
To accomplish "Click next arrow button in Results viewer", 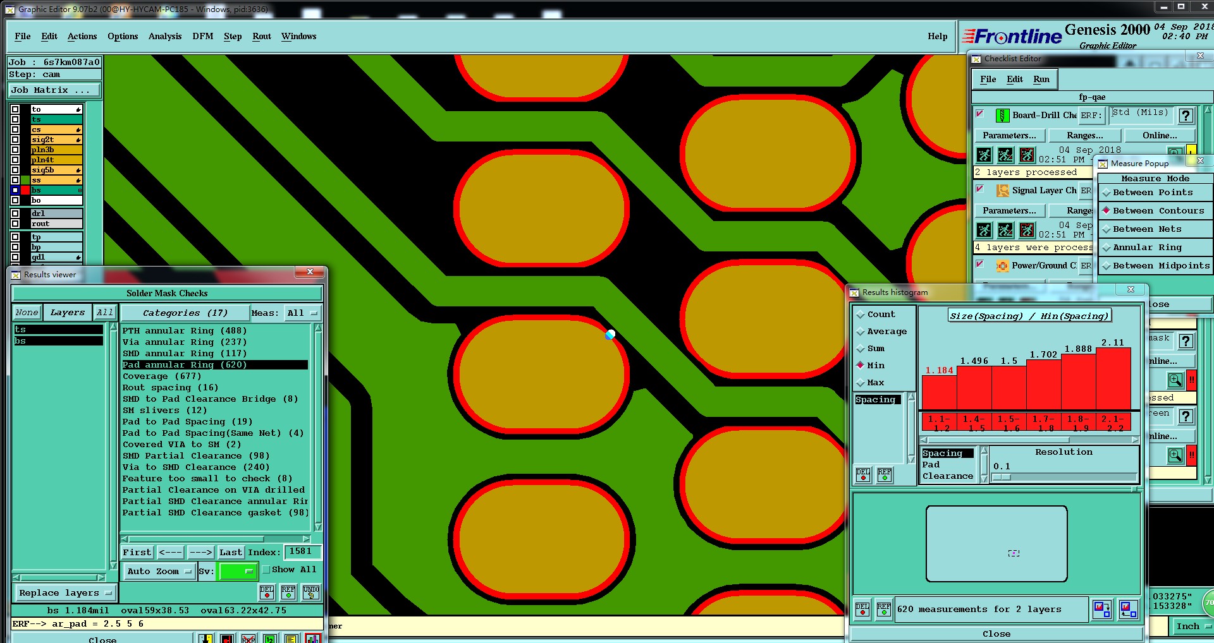I will pos(201,553).
